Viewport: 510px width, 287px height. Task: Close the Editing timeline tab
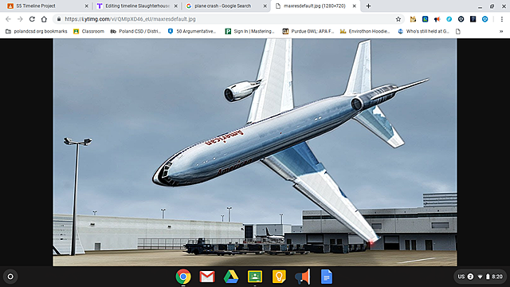coord(175,6)
